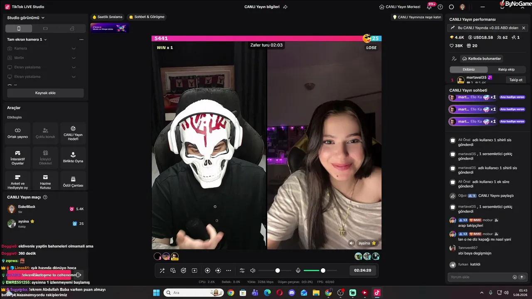Mute the aysina guest audio speaker icon
This screenshot has height=299, width=532.
(x=352, y=243)
